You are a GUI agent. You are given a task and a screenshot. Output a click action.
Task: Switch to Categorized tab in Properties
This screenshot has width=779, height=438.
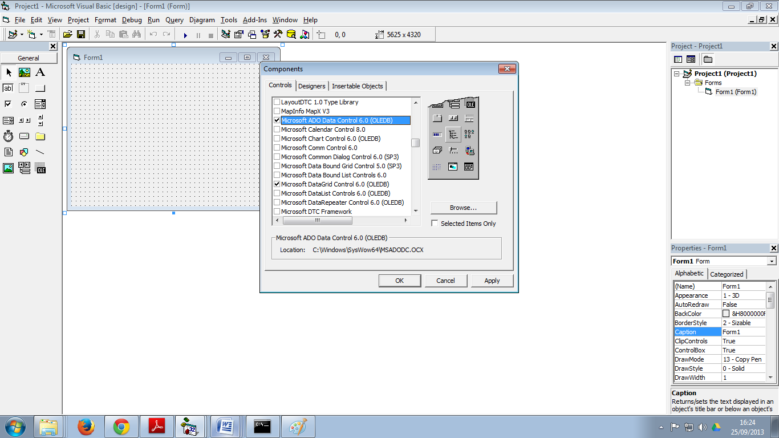[727, 274]
